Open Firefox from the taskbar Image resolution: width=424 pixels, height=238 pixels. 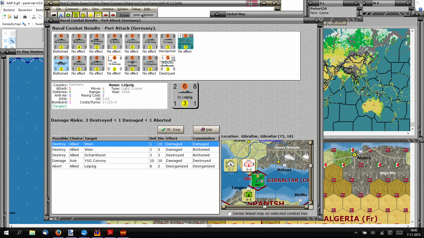click(x=58, y=233)
